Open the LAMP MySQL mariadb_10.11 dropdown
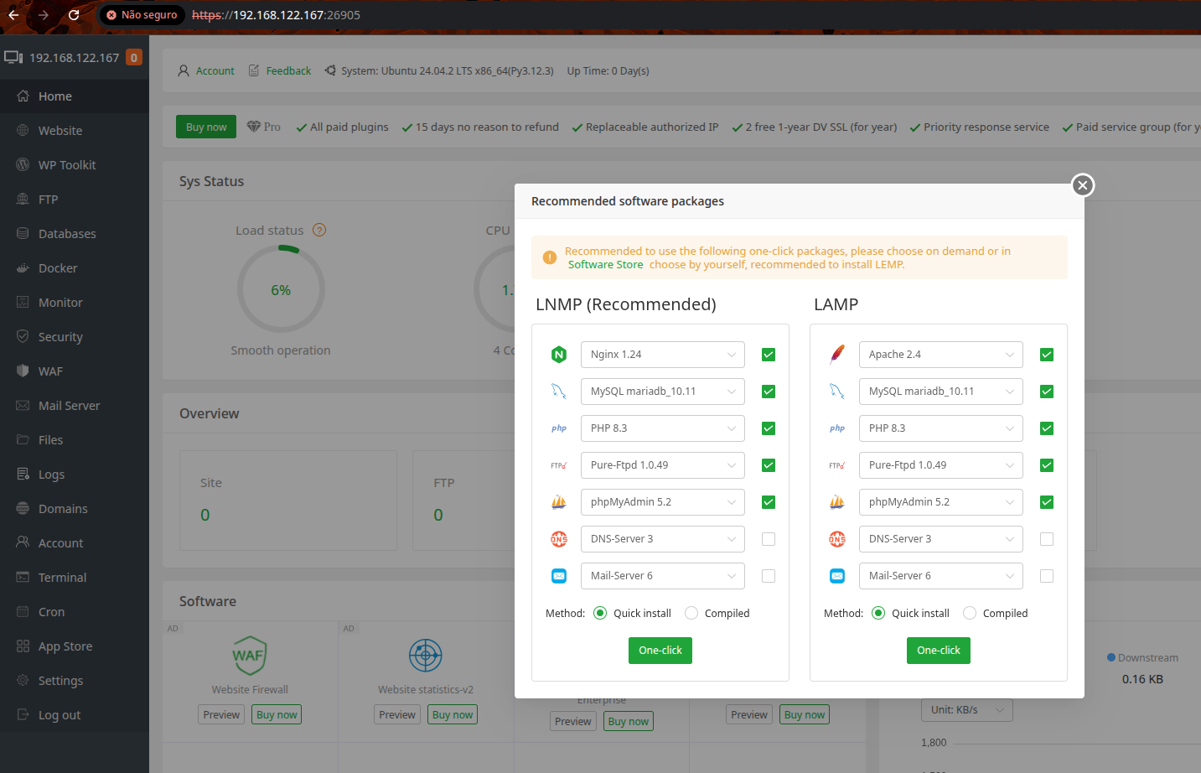1201x773 pixels. (x=941, y=392)
